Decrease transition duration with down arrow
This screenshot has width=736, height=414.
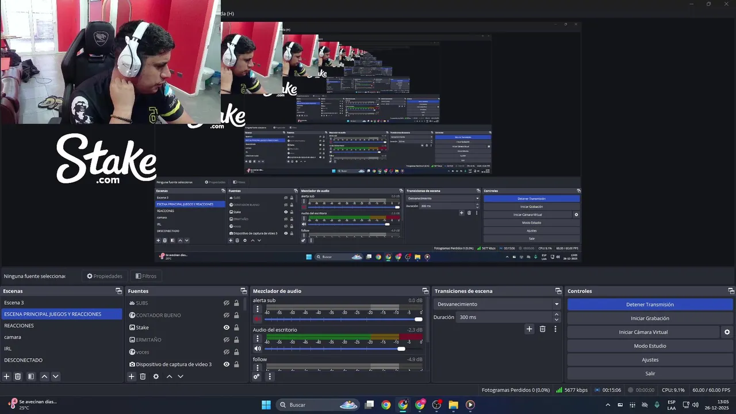click(556, 320)
